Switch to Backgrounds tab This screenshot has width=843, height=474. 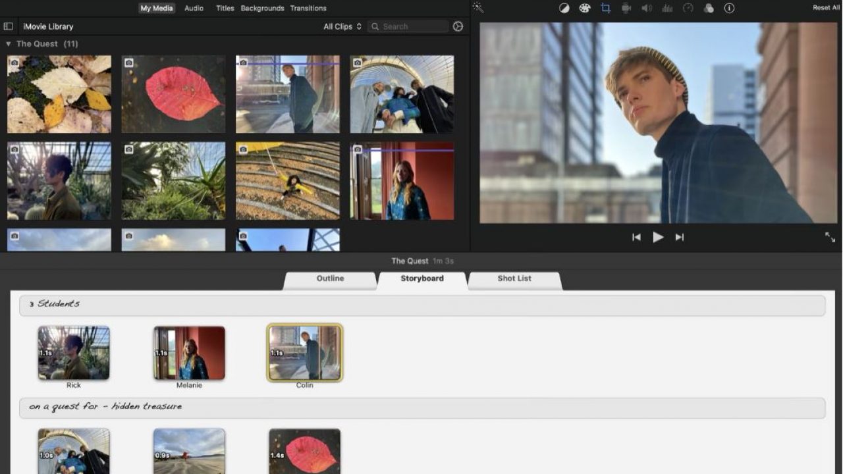262,8
